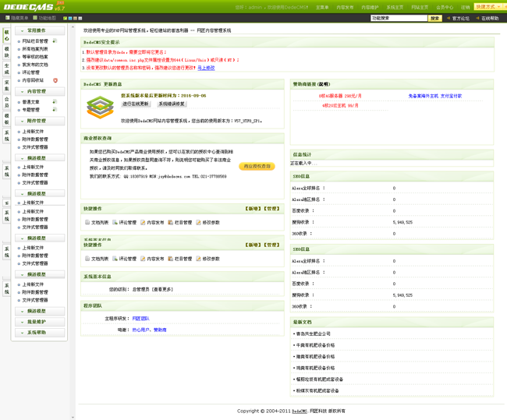Image resolution: width=507 pixels, height=420 pixels.
Task: Click 说明 beside 赞助商链接
Action: [324, 84]
